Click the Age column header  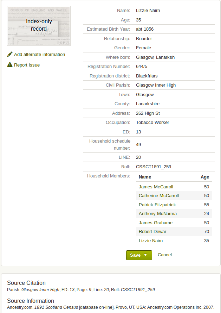tap(204, 177)
